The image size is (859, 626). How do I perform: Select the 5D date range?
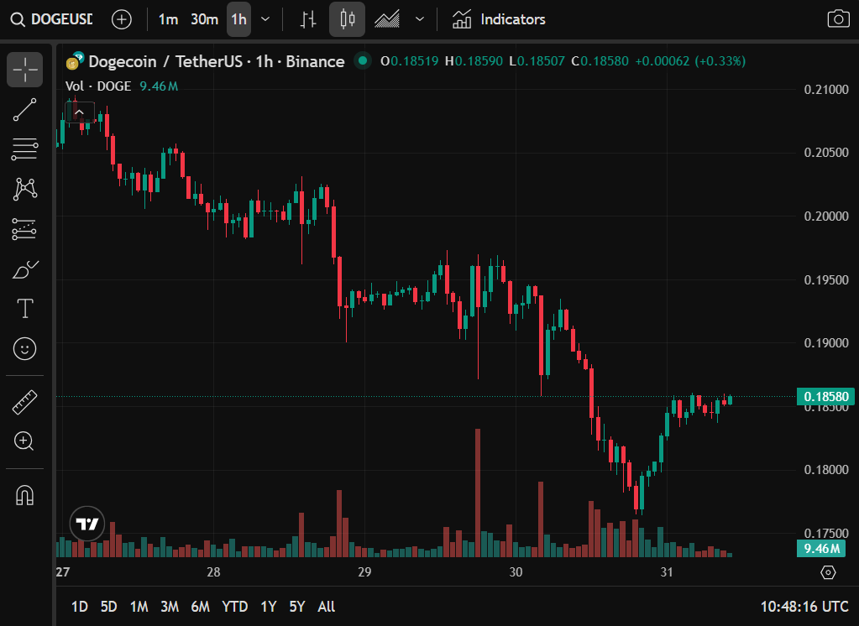(108, 606)
